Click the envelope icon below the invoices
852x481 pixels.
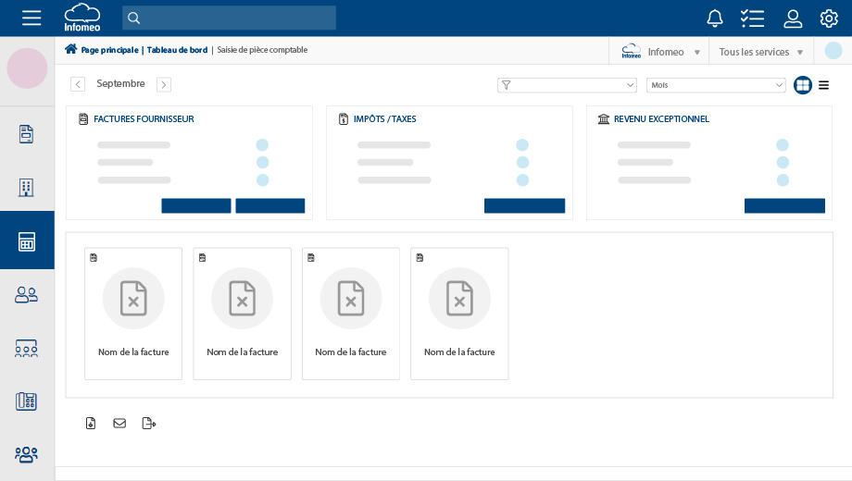coord(119,424)
